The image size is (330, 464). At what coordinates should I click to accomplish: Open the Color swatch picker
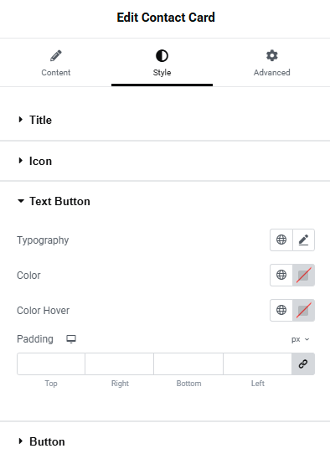[x=304, y=275]
